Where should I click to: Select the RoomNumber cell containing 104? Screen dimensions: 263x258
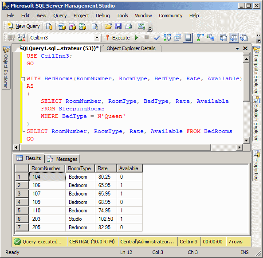click(x=47, y=177)
